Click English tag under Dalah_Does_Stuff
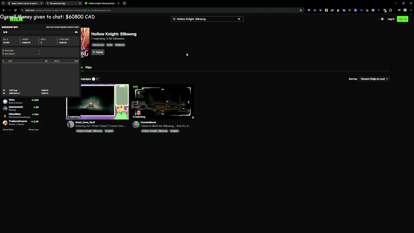Image resolution: width=414 pixels, height=233 pixels. pyautogui.click(x=109, y=131)
